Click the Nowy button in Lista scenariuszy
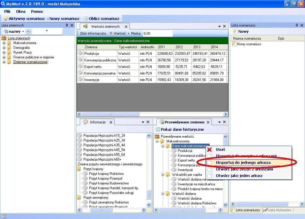This screenshot has width=305, height=219. 241,31
